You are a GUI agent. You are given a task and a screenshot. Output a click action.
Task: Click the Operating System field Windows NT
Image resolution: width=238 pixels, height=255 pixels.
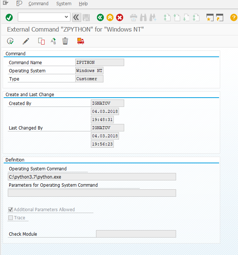coord(89,71)
